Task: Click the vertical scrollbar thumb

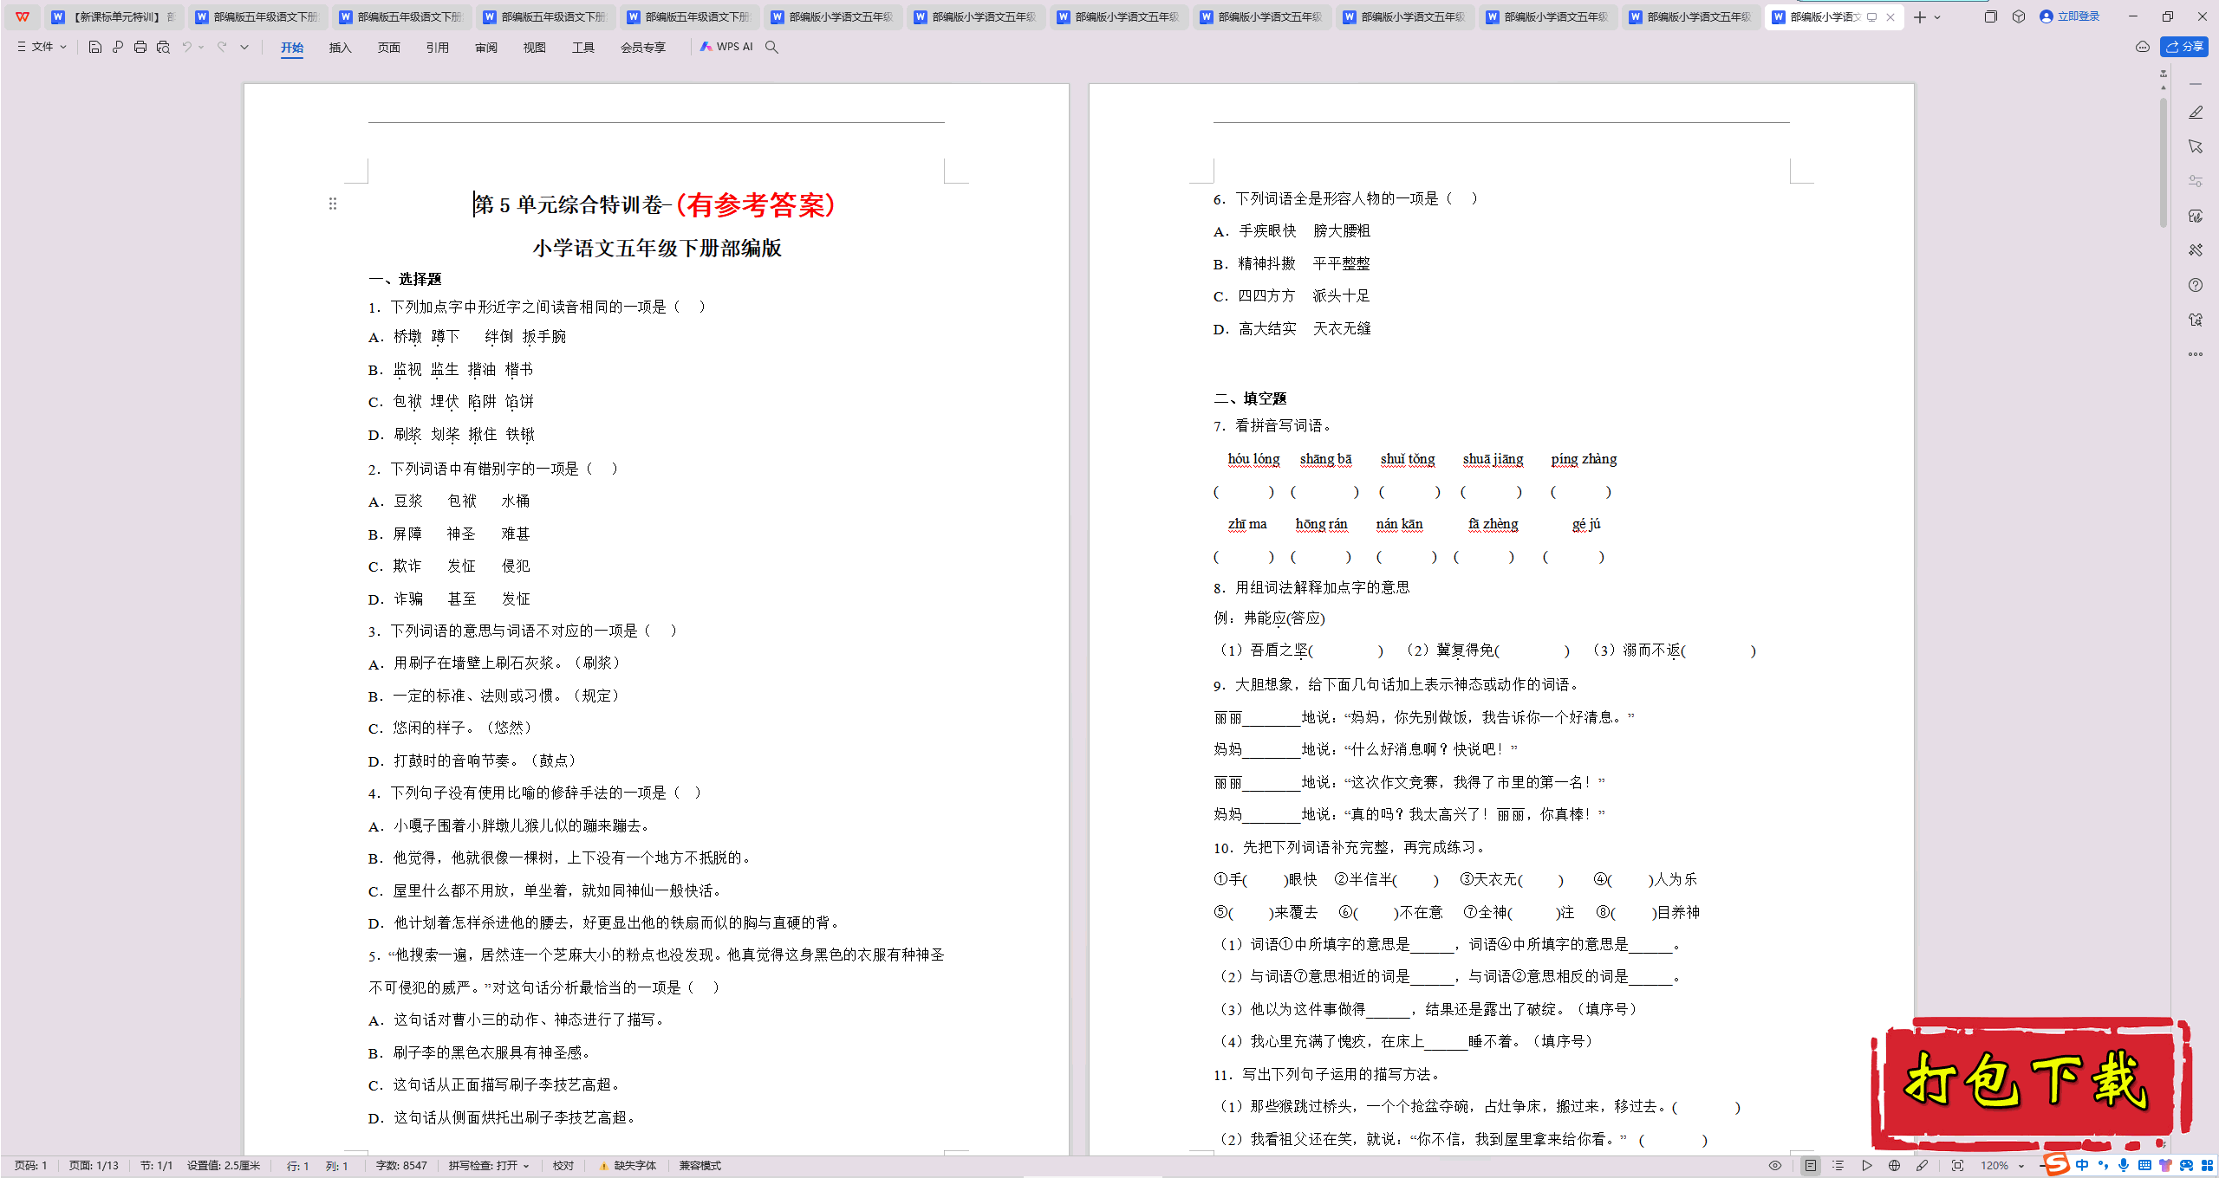Action: (x=2164, y=163)
